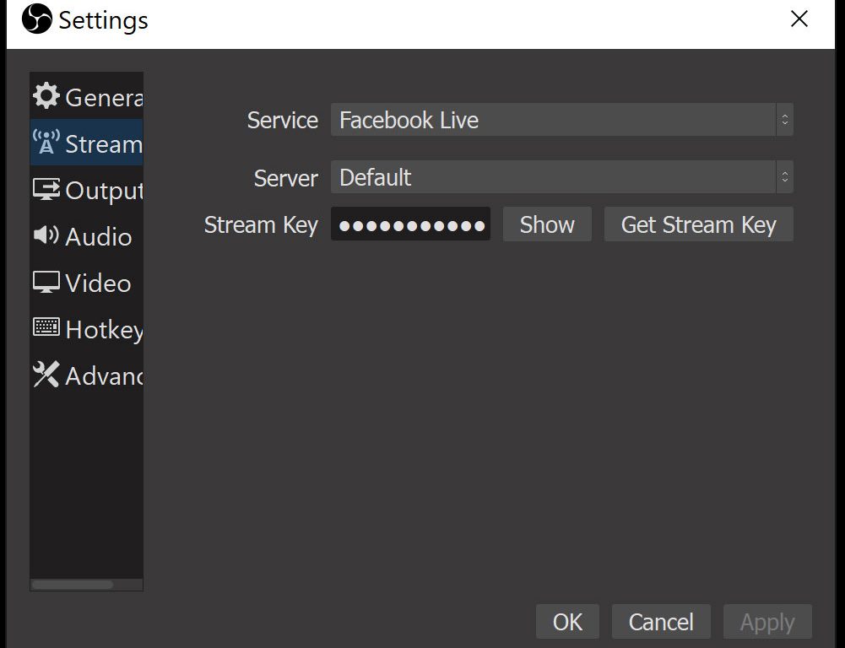Reveal the stream key with Show
This screenshot has width=845, height=648.
pyautogui.click(x=547, y=225)
